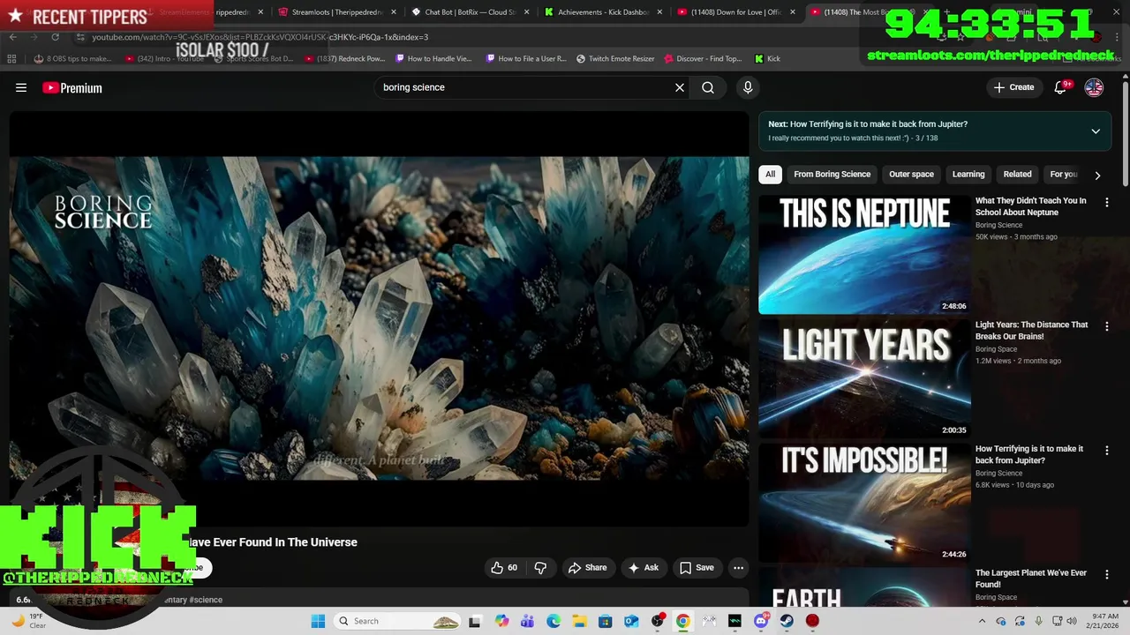
Task: Open the YouTube guide hamburger menu
Action: (21, 87)
